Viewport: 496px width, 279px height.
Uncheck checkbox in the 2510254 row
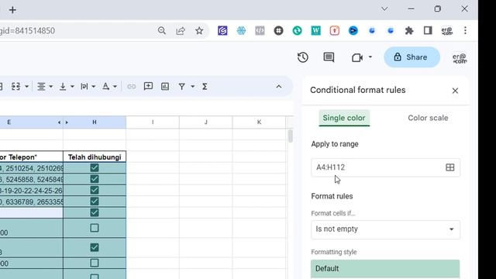[x=95, y=167]
